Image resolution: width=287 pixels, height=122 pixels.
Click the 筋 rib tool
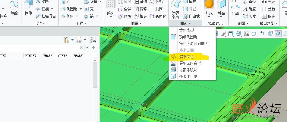(89, 16)
